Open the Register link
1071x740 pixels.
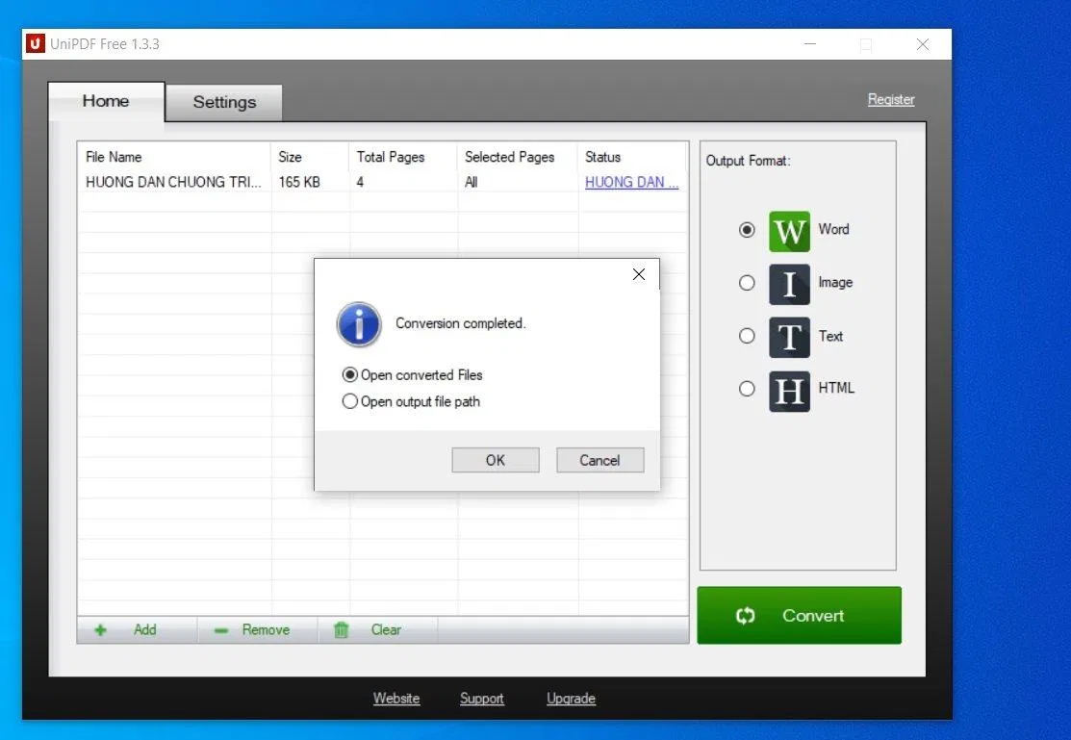coord(891,100)
